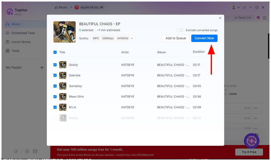Open settings via hexagon gear icon
Viewport: 271px width, 161px height.
click(x=27, y=152)
